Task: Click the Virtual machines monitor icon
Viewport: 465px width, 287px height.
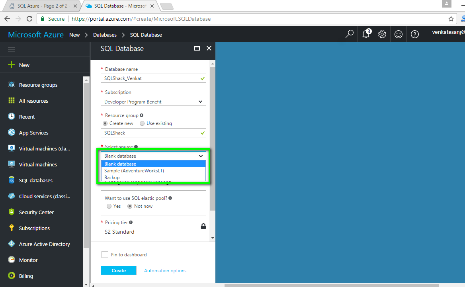Action: (12, 164)
